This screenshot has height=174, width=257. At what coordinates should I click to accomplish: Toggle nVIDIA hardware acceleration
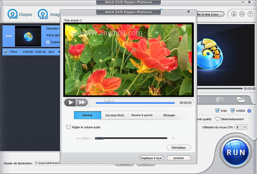[233, 110]
